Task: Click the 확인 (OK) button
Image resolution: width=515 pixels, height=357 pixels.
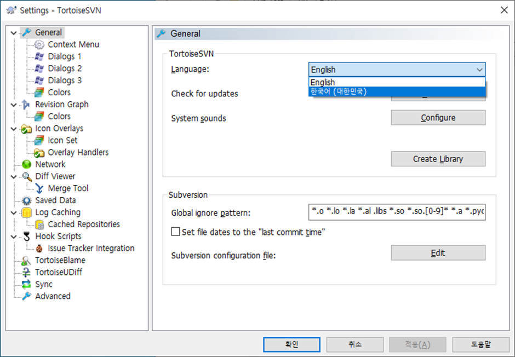Action: click(291, 344)
